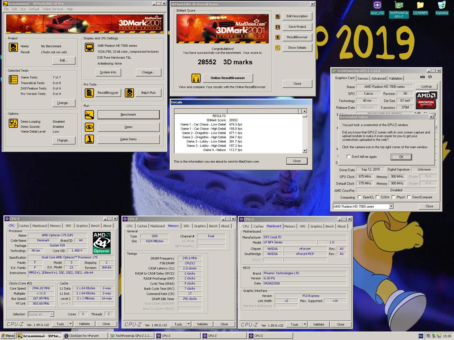Click the Selected Tests checklist icon
Image resolution: width=454 pixels, height=340 pixels.
tap(13, 80)
